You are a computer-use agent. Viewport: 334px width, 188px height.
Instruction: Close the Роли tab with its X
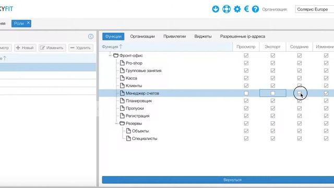(28, 23)
